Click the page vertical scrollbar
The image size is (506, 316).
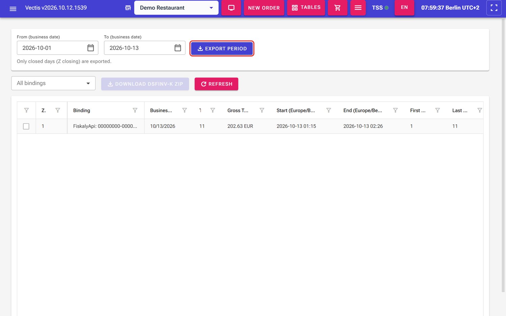point(504,155)
